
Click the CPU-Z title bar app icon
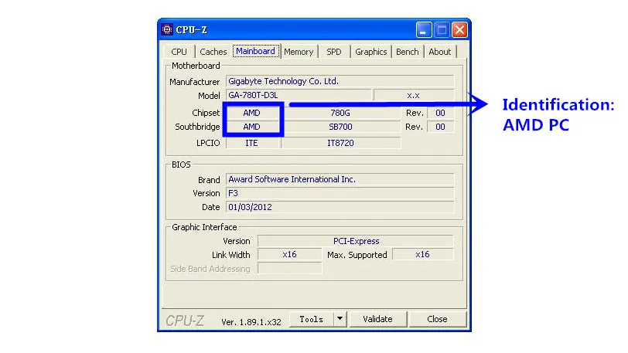point(167,29)
